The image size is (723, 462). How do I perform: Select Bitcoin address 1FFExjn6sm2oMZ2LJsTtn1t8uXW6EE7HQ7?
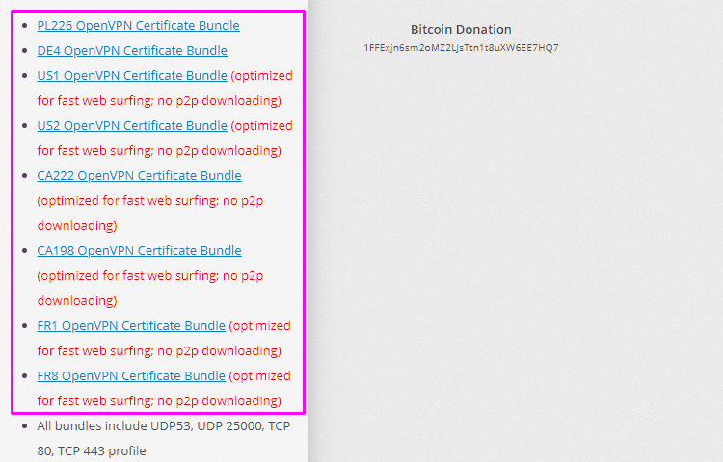[x=461, y=48]
